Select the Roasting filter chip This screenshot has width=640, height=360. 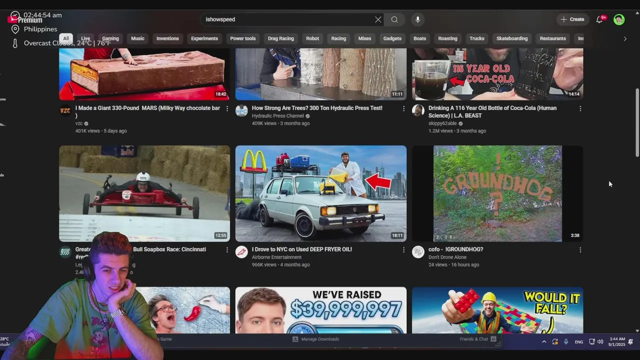[x=447, y=38]
